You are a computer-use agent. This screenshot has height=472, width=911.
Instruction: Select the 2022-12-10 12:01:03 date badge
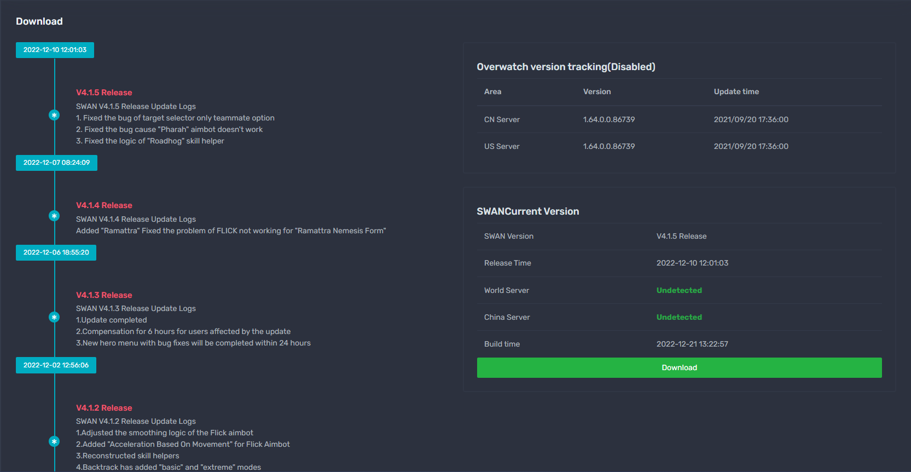55,50
